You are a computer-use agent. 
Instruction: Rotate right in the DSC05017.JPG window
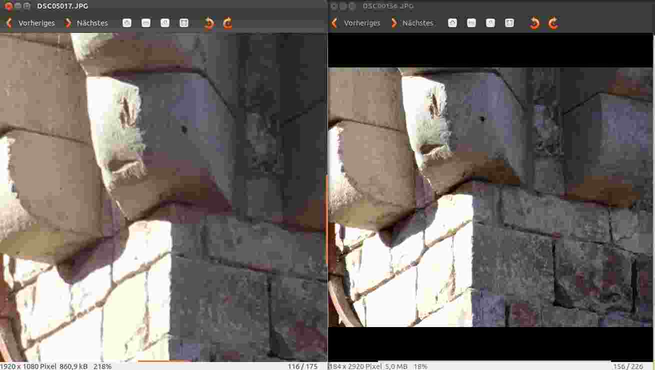(227, 23)
